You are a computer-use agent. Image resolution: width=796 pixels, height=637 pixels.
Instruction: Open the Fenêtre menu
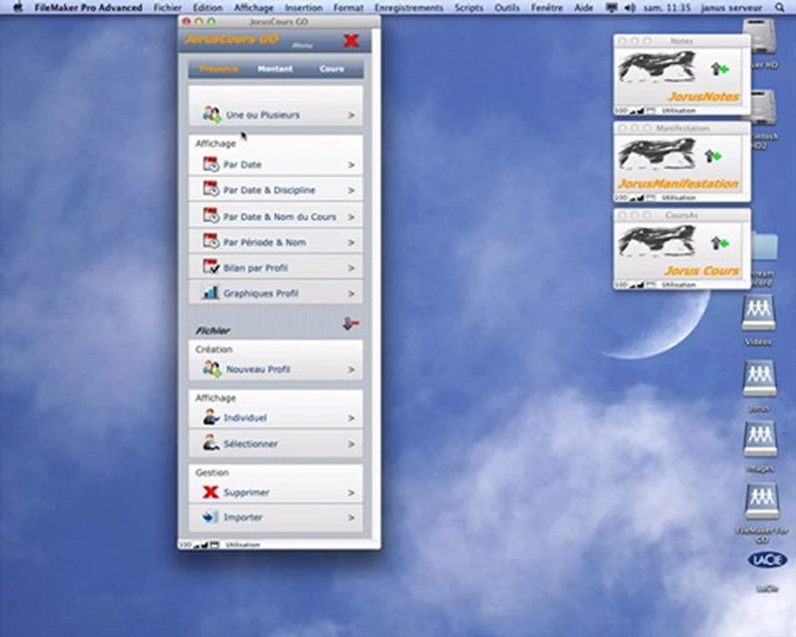[547, 8]
